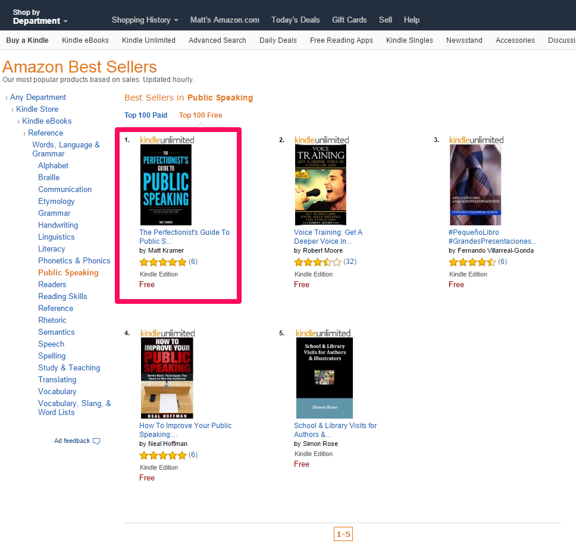Select Rhetoric category in sidebar
The width and height of the screenshot is (576, 550).
52,320
